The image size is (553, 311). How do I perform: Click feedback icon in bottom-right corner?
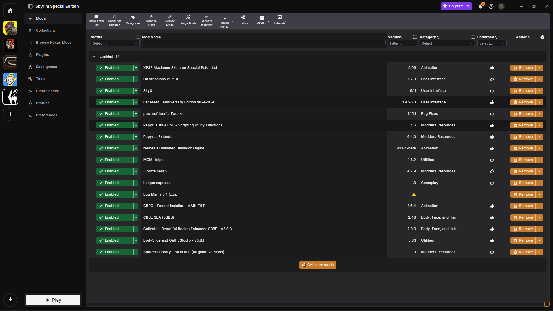coord(547,304)
